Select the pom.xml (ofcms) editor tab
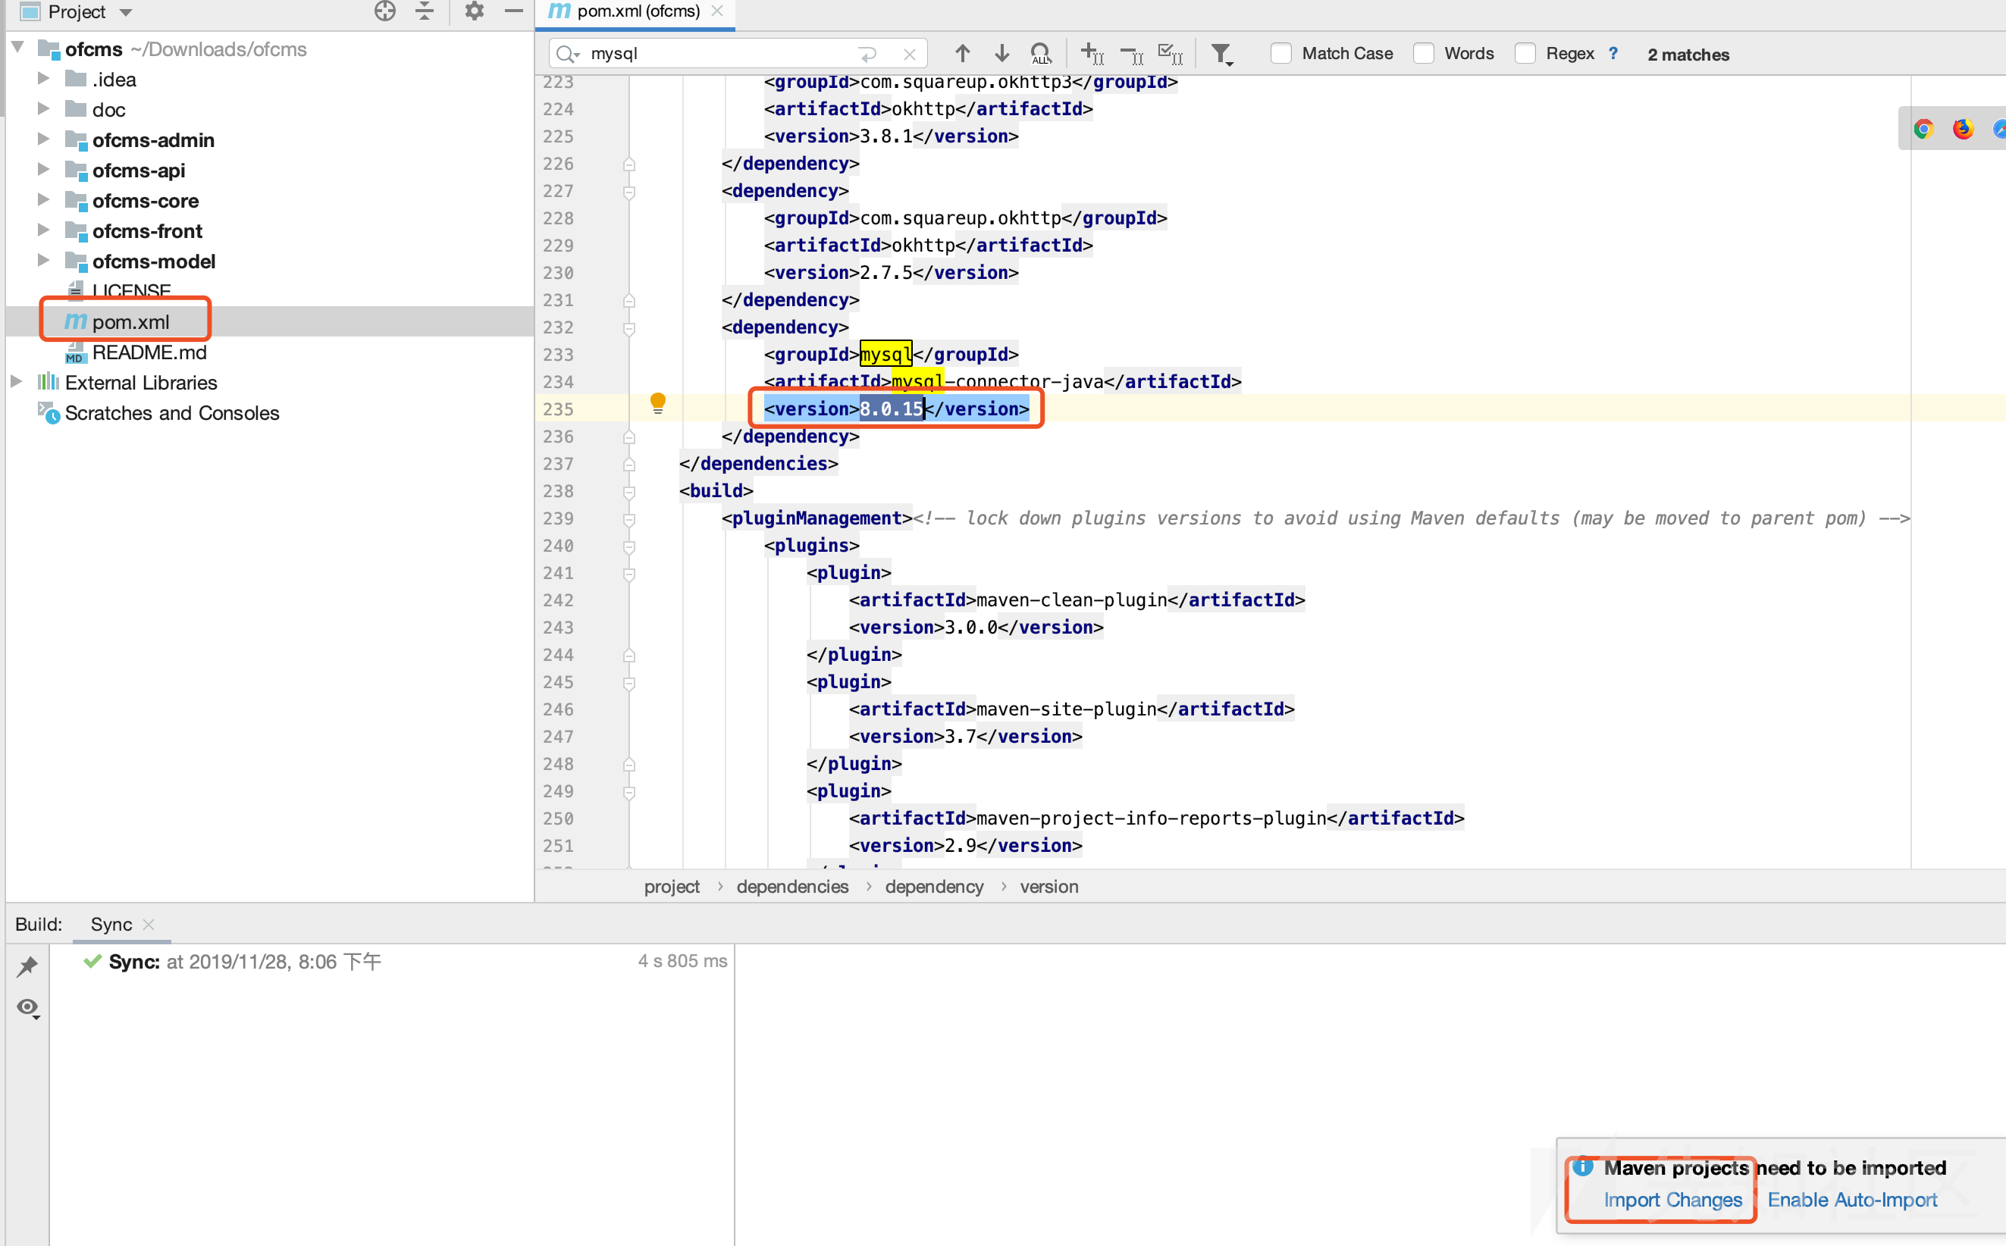 [635, 11]
